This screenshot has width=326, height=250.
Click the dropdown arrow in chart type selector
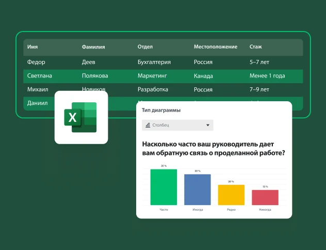[208, 125]
